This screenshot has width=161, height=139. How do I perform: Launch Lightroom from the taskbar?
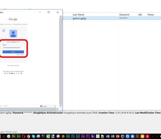78,136
